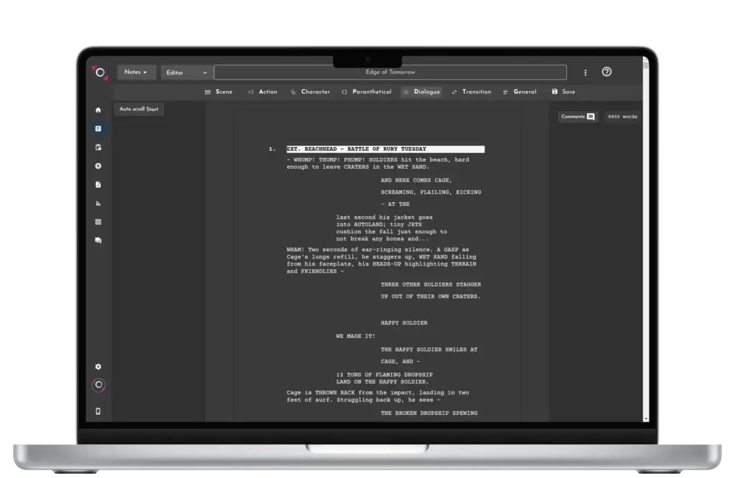Open the camera shutter icon in sidebar
The height and width of the screenshot is (478, 735).
[98, 166]
